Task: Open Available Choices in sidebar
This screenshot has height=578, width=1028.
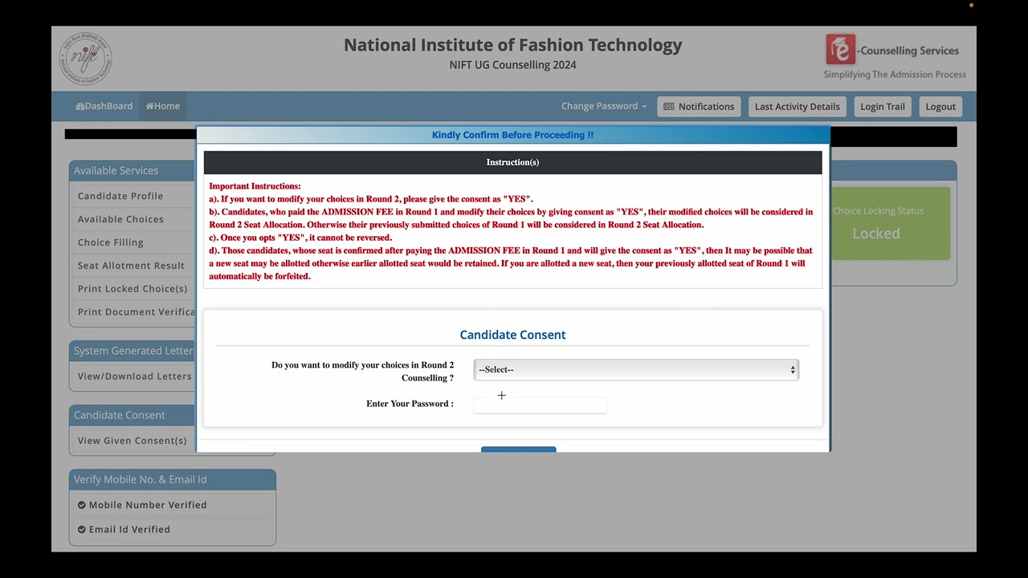Action: pyautogui.click(x=120, y=219)
